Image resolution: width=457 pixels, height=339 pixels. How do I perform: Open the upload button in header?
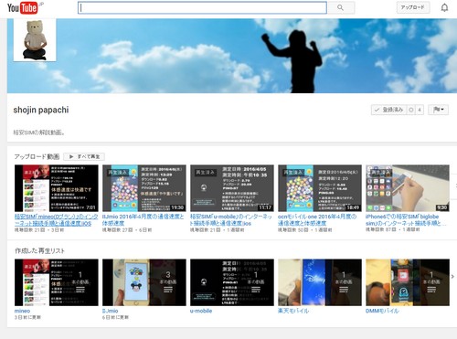click(413, 7)
